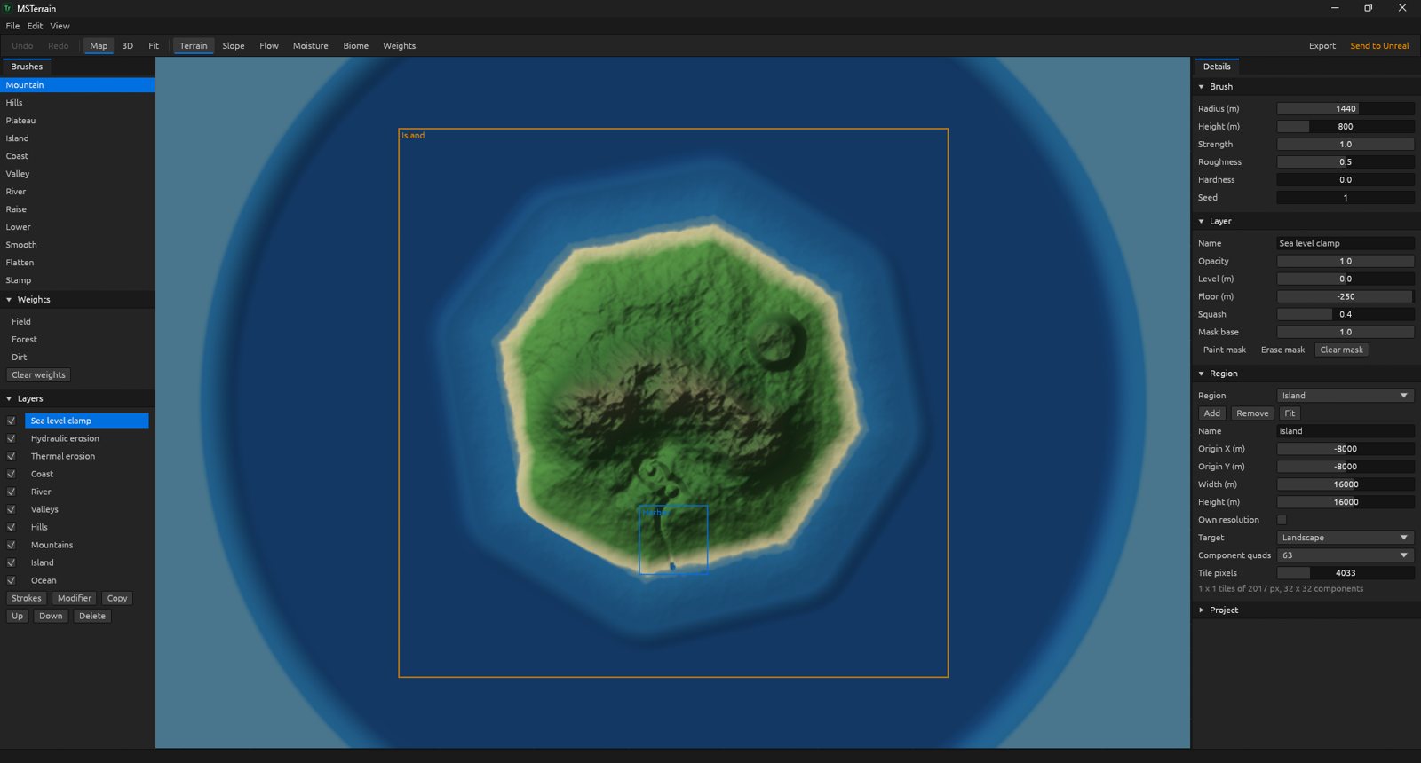Collapse the Layer details section
This screenshot has width=1421, height=763.
click(x=1202, y=222)
